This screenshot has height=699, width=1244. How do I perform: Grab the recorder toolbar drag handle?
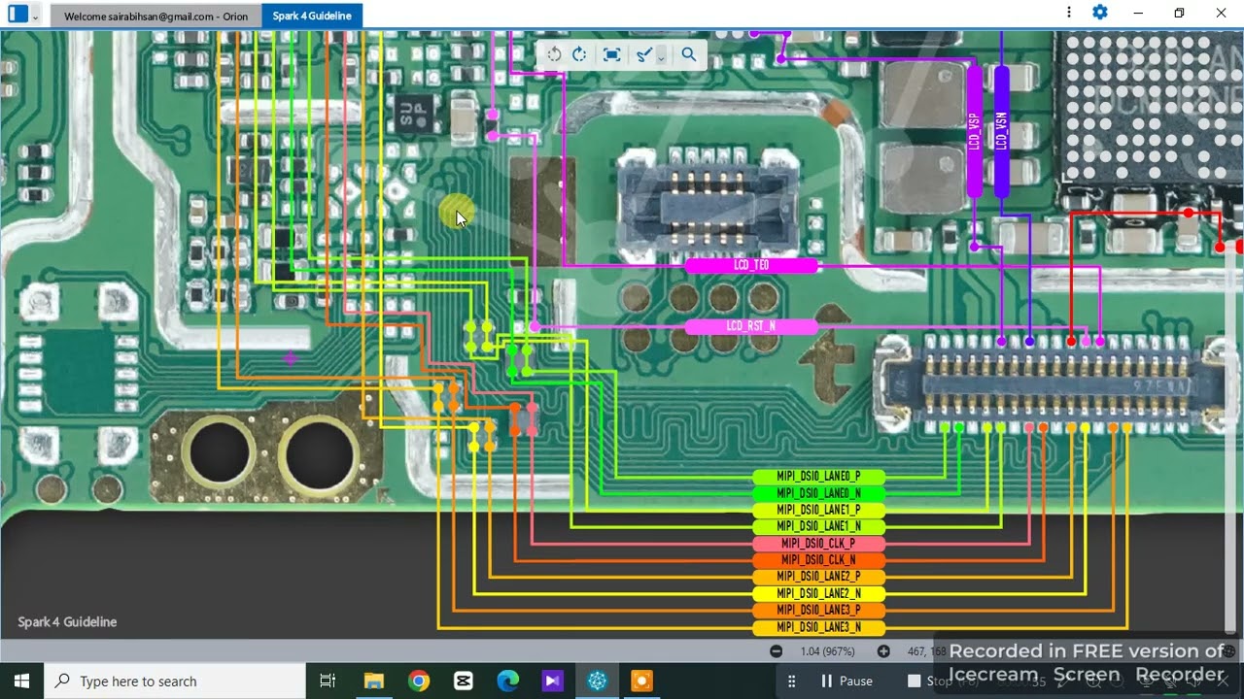pos(790,682)
